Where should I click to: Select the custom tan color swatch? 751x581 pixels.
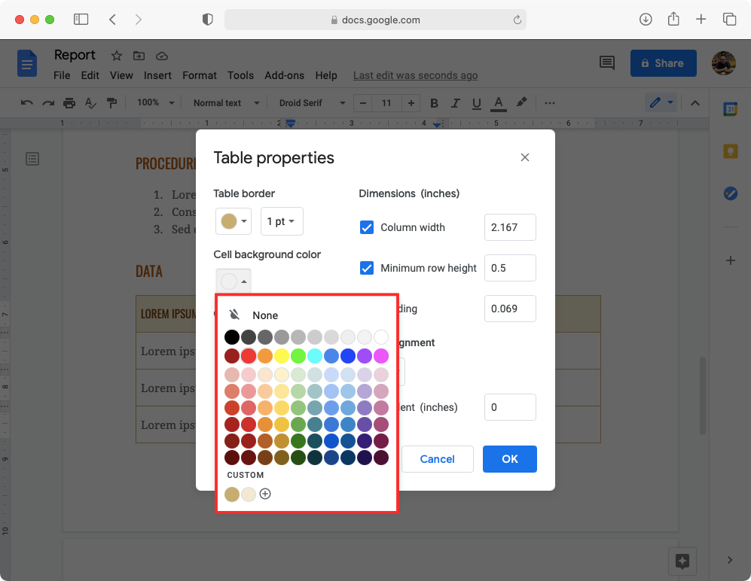pyautogui.click(x=232, y=494)
